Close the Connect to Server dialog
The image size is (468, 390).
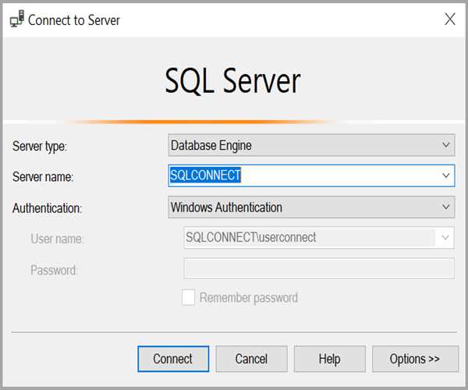[x=450, y=20]
